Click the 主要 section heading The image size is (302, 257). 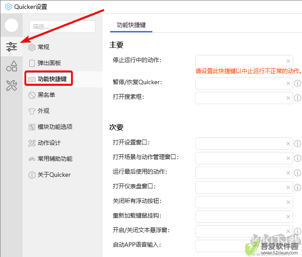(x=116, y=45)
